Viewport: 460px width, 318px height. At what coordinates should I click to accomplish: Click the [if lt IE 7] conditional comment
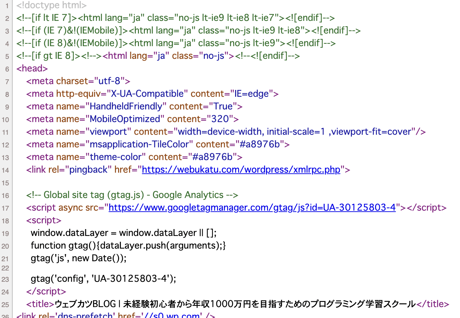pyautogui.click(x=175, y=18)
